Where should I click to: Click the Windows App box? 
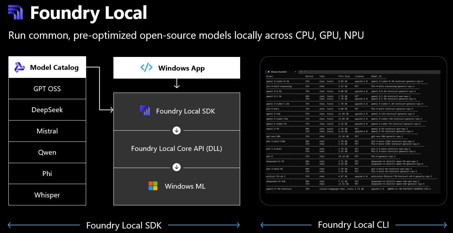pyautogui.click(x=177, y=68)
